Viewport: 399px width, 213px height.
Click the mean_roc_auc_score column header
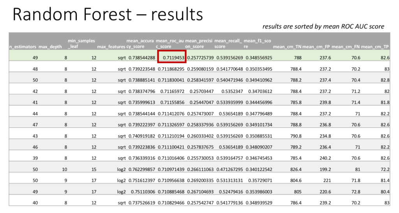(169, 44)
